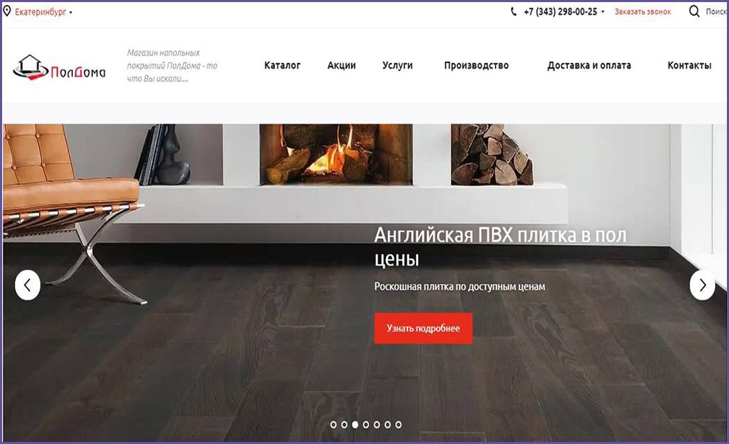
Task: Click the location pin icon beside Екатеринбург
Action: click(7, 11)
